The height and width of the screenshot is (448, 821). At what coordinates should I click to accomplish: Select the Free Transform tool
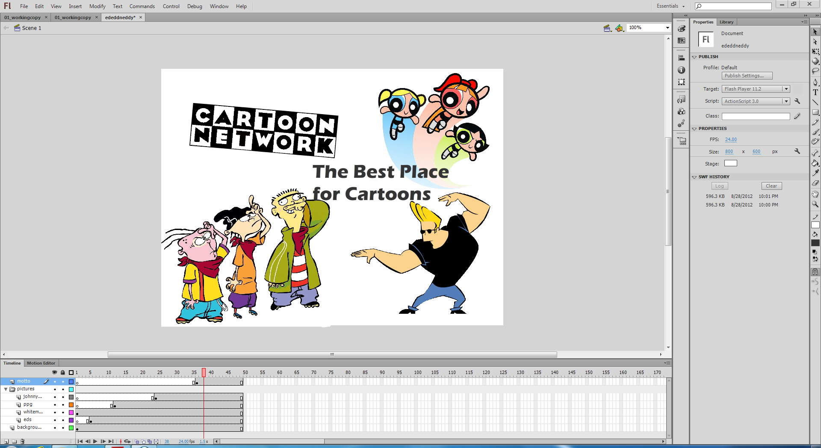(815, 51)
